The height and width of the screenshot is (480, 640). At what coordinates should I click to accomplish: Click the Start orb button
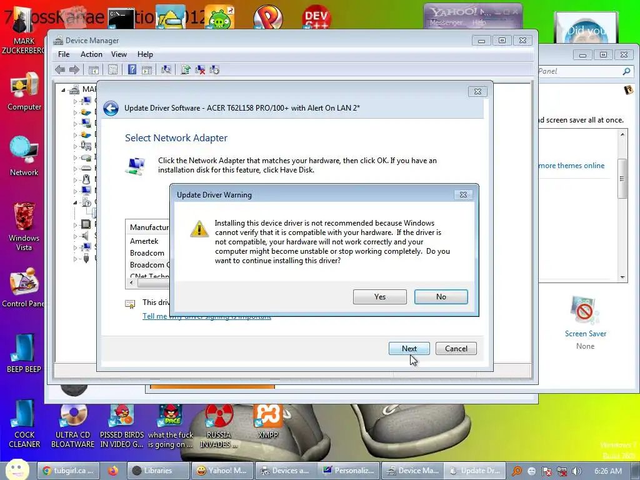click(17, 470)
